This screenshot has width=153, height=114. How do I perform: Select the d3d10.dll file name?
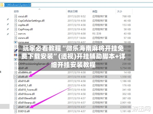tap(24, 81)
